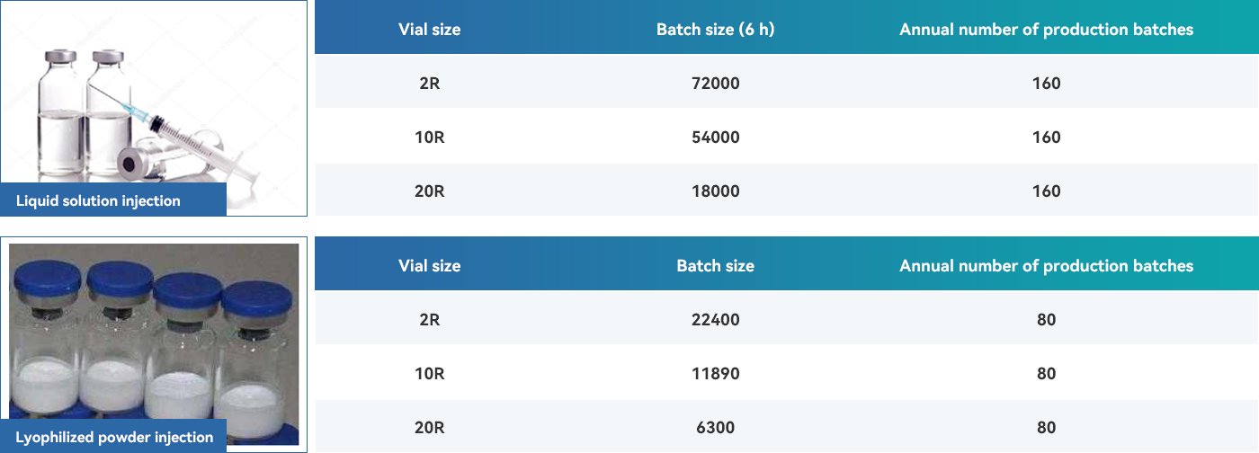The height and width of the screenshot is (453, 1259).
Task: Select "Vial size" header in the lyophilized powder table
Action: tap(429, 265)
